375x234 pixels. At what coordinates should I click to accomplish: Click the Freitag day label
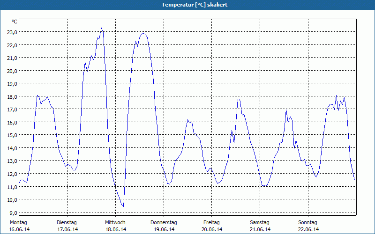(211, 223)
